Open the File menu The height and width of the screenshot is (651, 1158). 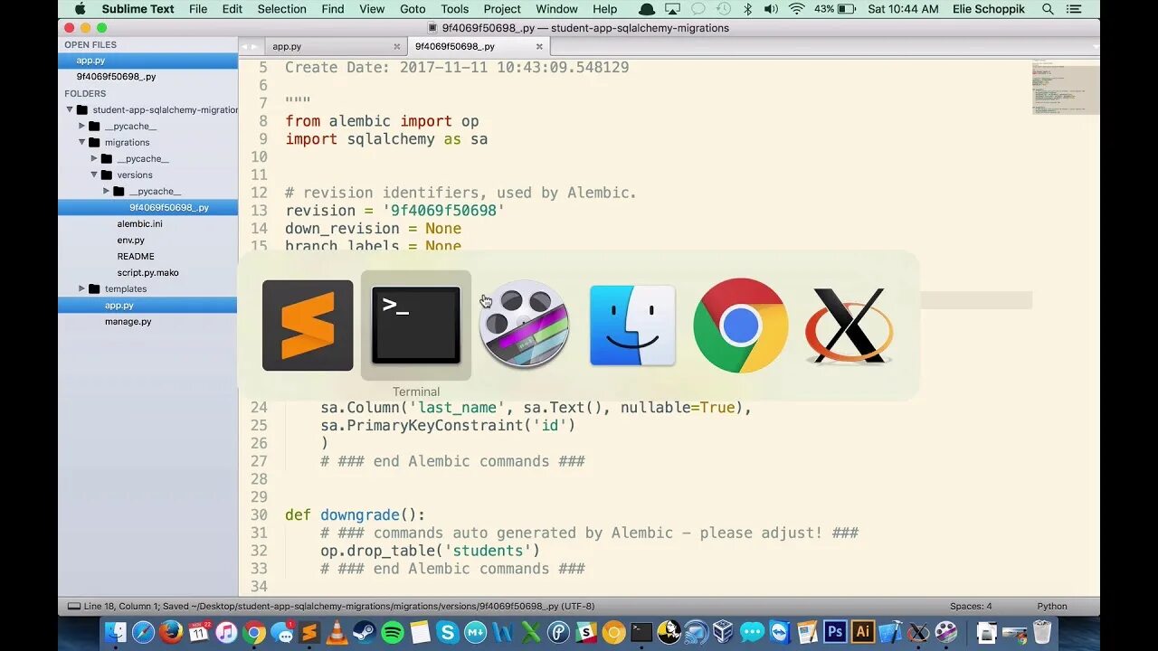coord(198,9)
